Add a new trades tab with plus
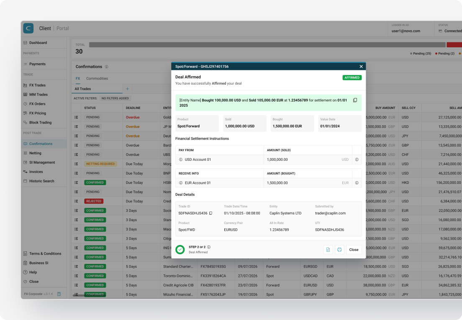 tap(128, 89)
